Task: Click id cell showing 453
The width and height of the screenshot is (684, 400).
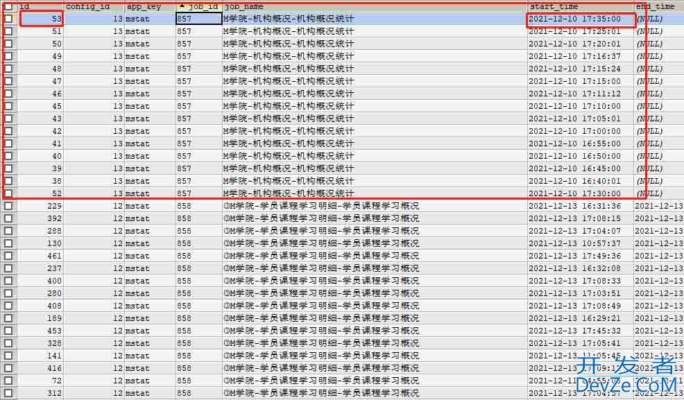Action: coord(40,331)
